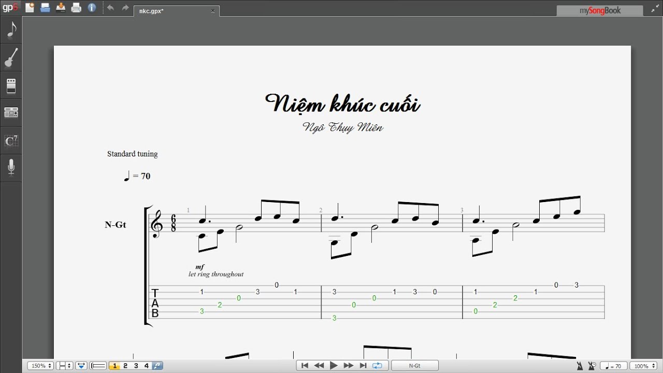Screen dimensions: 663x373
Task: Open the score information icon
Action: point(92,8)
